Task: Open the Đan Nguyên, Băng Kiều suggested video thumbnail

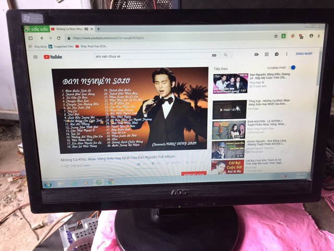Action: click(x=230, y=83)
